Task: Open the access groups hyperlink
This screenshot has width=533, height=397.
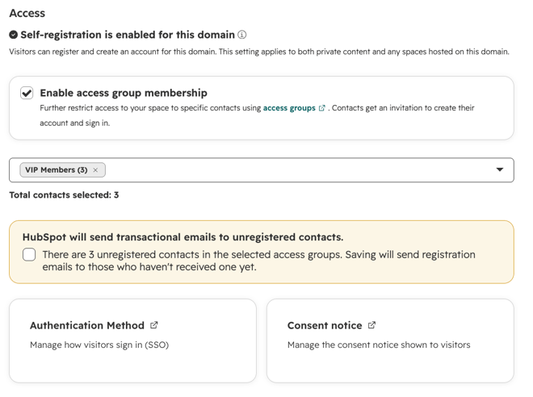Action: point(289,108)
